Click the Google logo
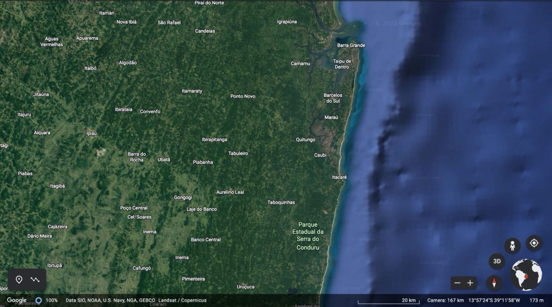The image size is (552, 307). 17,300
